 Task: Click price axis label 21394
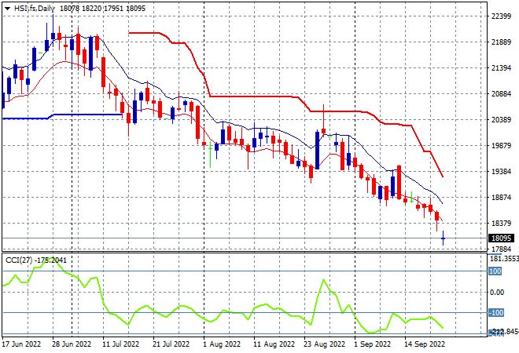(501, 68)
